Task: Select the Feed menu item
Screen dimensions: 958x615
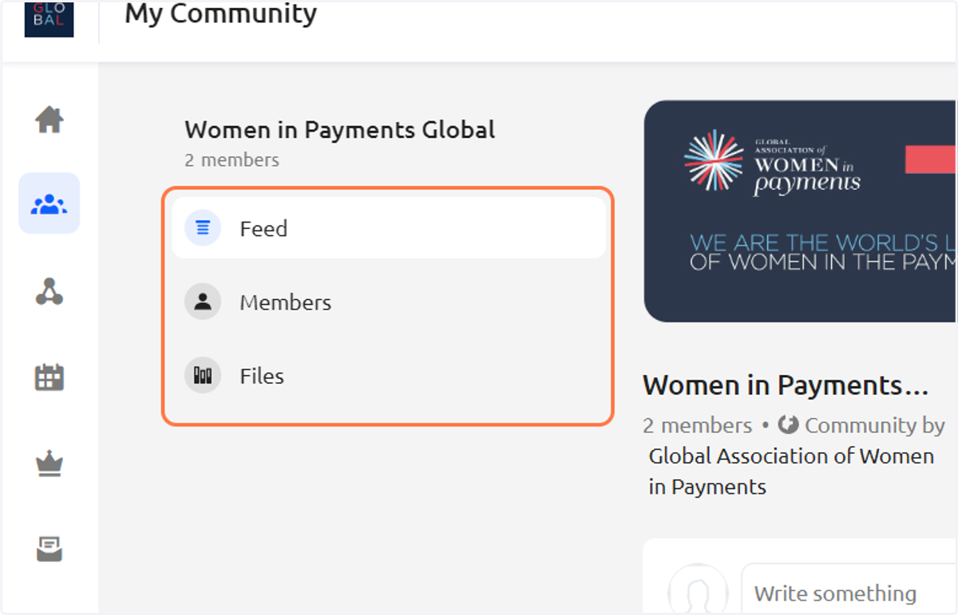Action: click(389, 228)
